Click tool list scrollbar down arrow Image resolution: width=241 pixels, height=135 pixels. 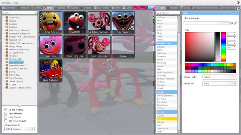click(179, 132)
